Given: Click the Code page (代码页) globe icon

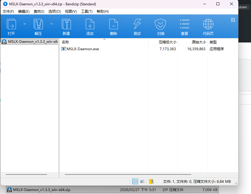Looking at the screenshot, I should 208,24.
